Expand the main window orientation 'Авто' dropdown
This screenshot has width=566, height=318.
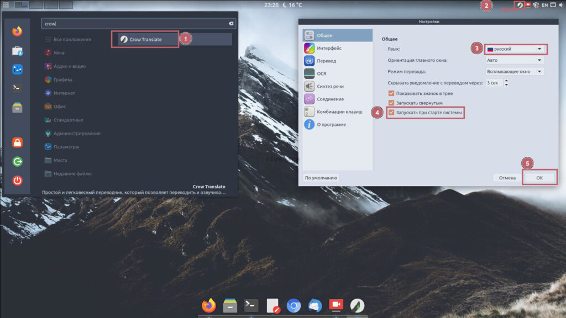click(x=515, y=60)
